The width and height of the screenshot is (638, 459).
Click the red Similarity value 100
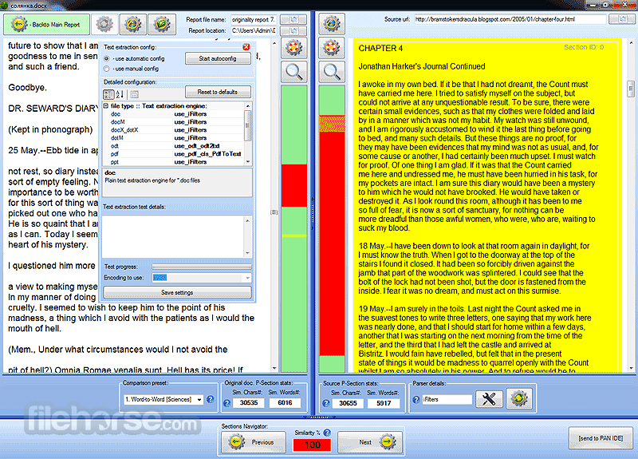click(x=312, y=445)
